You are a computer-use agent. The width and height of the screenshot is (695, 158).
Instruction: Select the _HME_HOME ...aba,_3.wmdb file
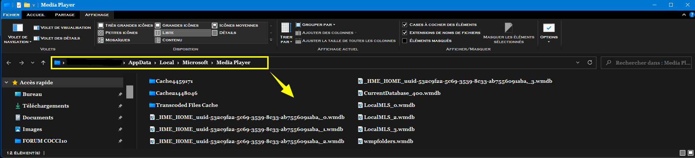click(455, 81)
